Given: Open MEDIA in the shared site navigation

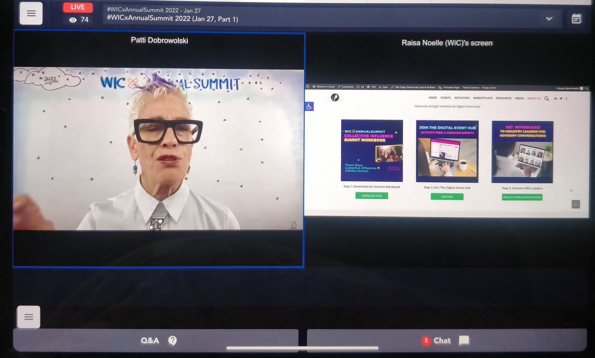Looking at the screenshot, I should [519, 98].
